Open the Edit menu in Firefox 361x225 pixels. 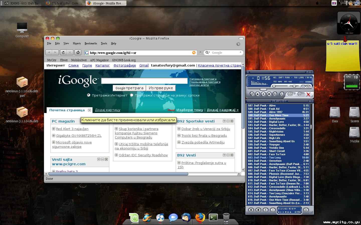pos(57,43)
